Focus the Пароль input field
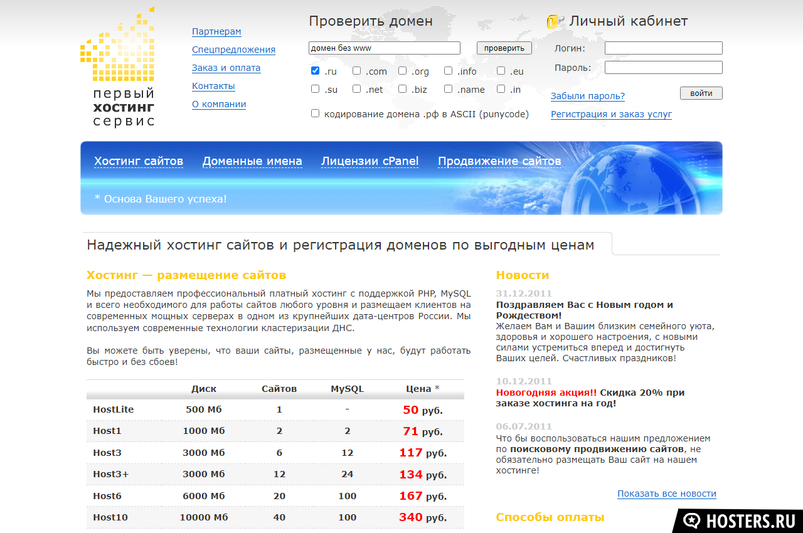 tap(664, 68)
